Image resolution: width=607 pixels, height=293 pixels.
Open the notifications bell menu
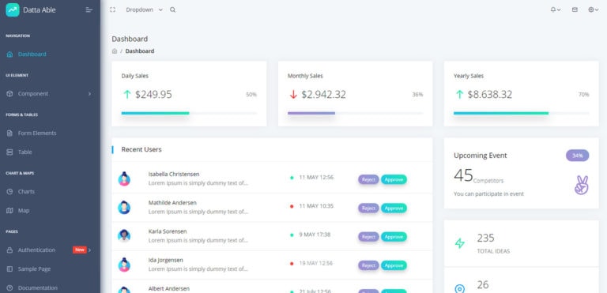pos(556,9)
